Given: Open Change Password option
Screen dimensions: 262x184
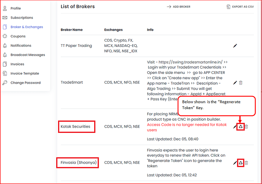Looking at the screenshot, I should (x=25, y=83).
